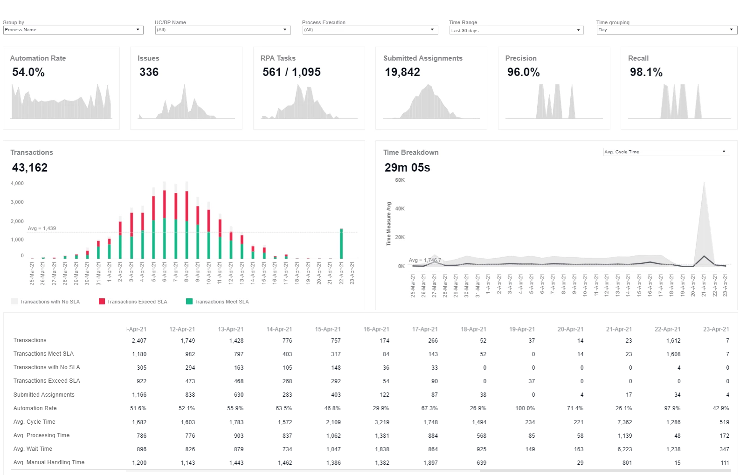Click the 23-Apr-21 table column header
740x475 pixels.
pos(716,329)
